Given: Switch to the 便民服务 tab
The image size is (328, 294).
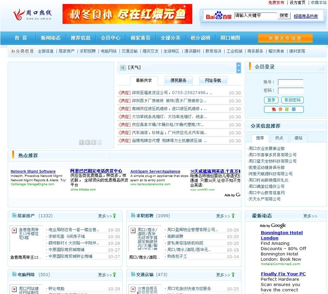Looking at the screenshot, I should (x=178, y=80).
